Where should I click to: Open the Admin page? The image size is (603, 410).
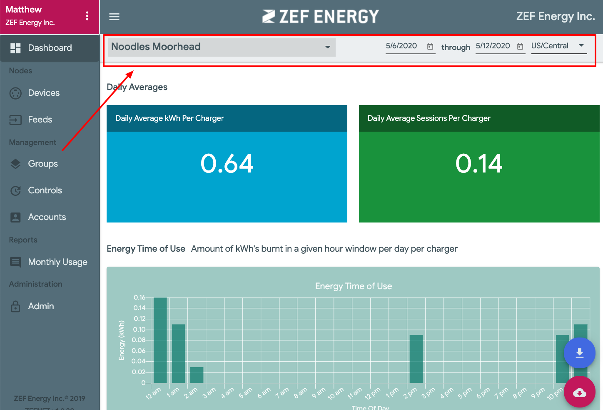click(50, 306)
